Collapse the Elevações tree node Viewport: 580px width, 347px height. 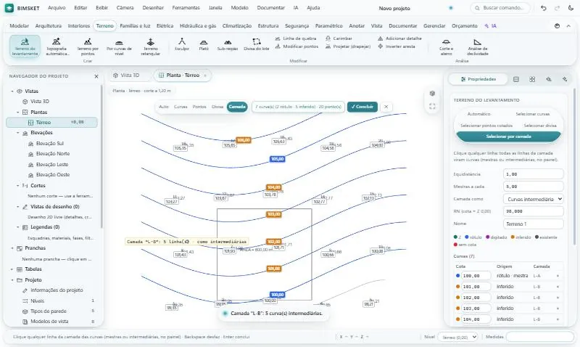click(x=17, y=133)
